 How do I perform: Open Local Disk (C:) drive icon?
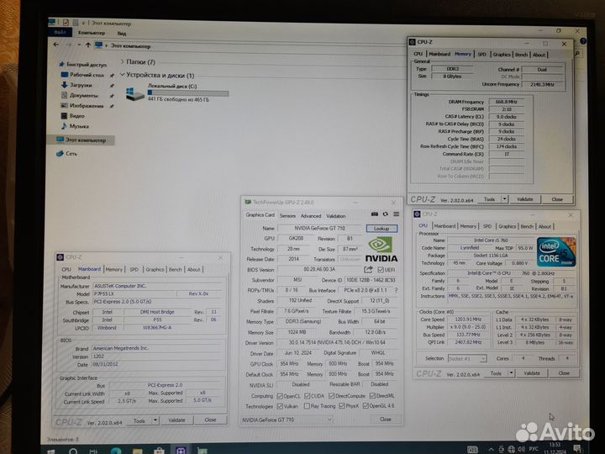(x=134, y=94)
